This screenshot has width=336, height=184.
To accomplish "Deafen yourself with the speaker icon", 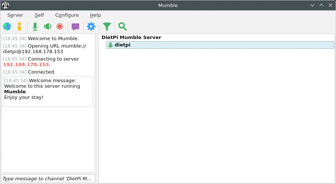I will pos(47,26).
